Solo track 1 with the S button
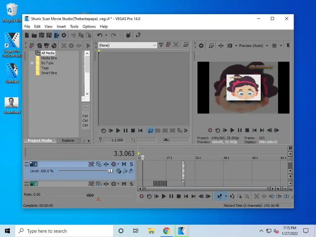Image resolution: width=316 pixels, height=237 pixels. click(131, 164)
